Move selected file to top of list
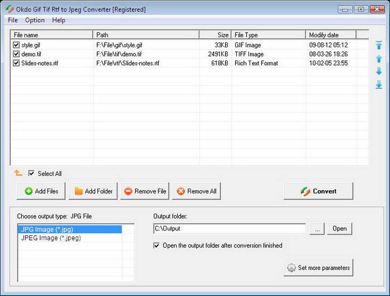This screenshot has width=390, height=296. pos(379,45)
